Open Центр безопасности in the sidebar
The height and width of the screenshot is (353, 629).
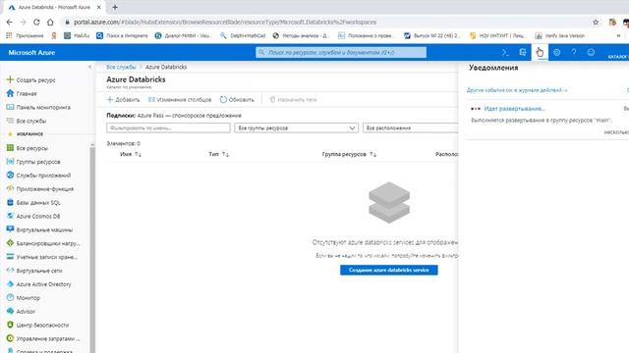[x=42, y=325]
